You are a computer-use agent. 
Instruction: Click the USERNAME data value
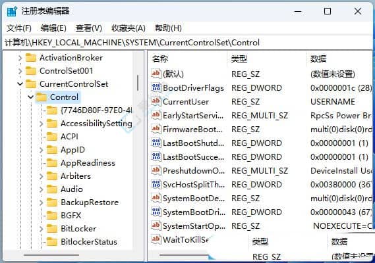pyautogui.click(x=333, y=102)
